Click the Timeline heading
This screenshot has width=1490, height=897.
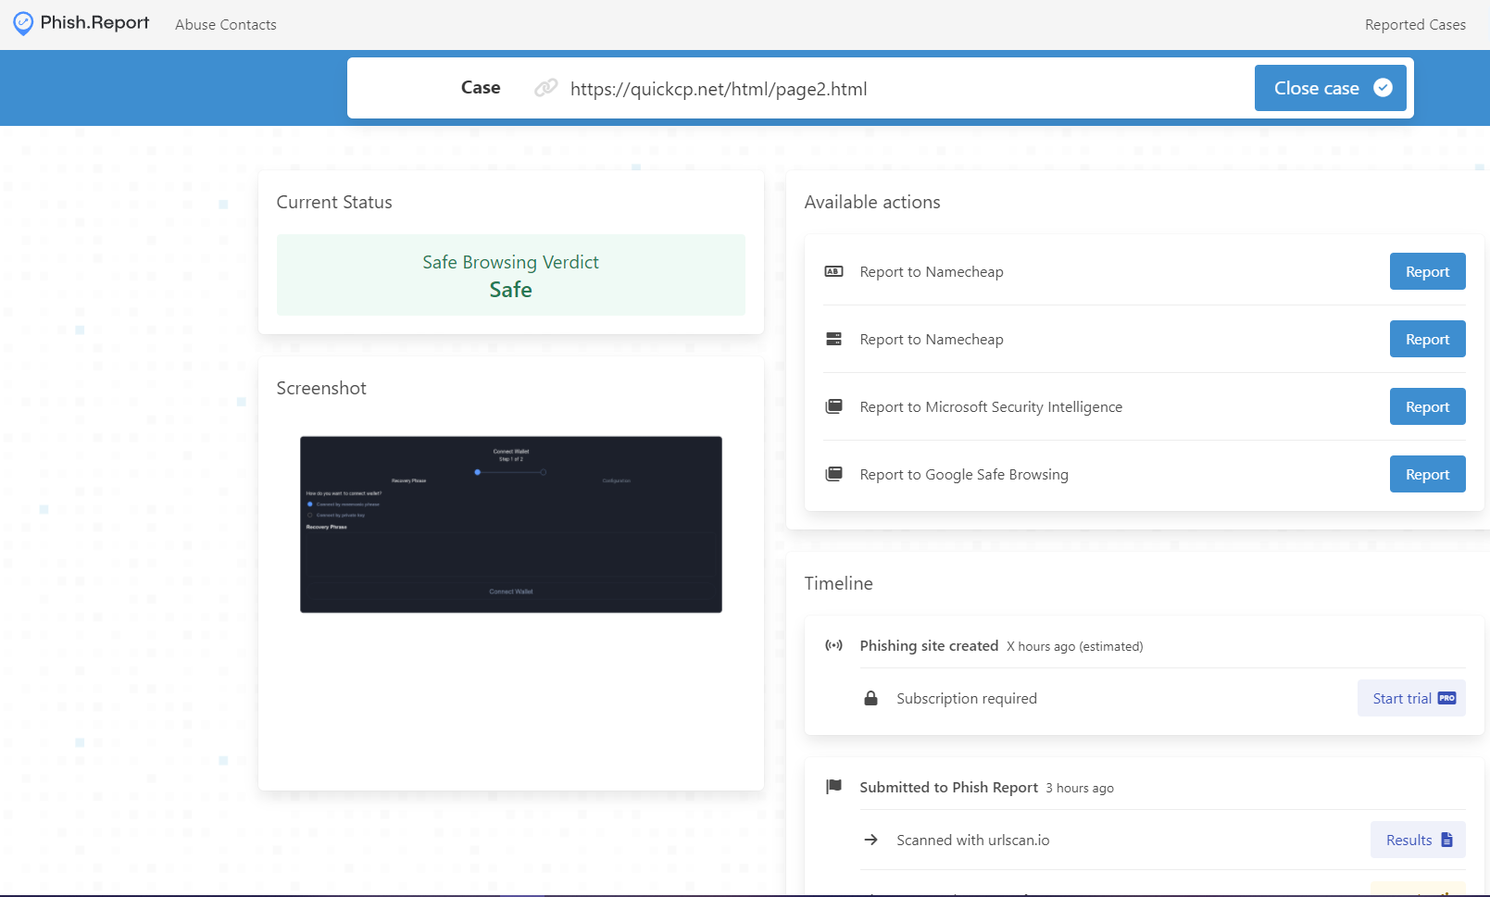(x=838, y=583)
